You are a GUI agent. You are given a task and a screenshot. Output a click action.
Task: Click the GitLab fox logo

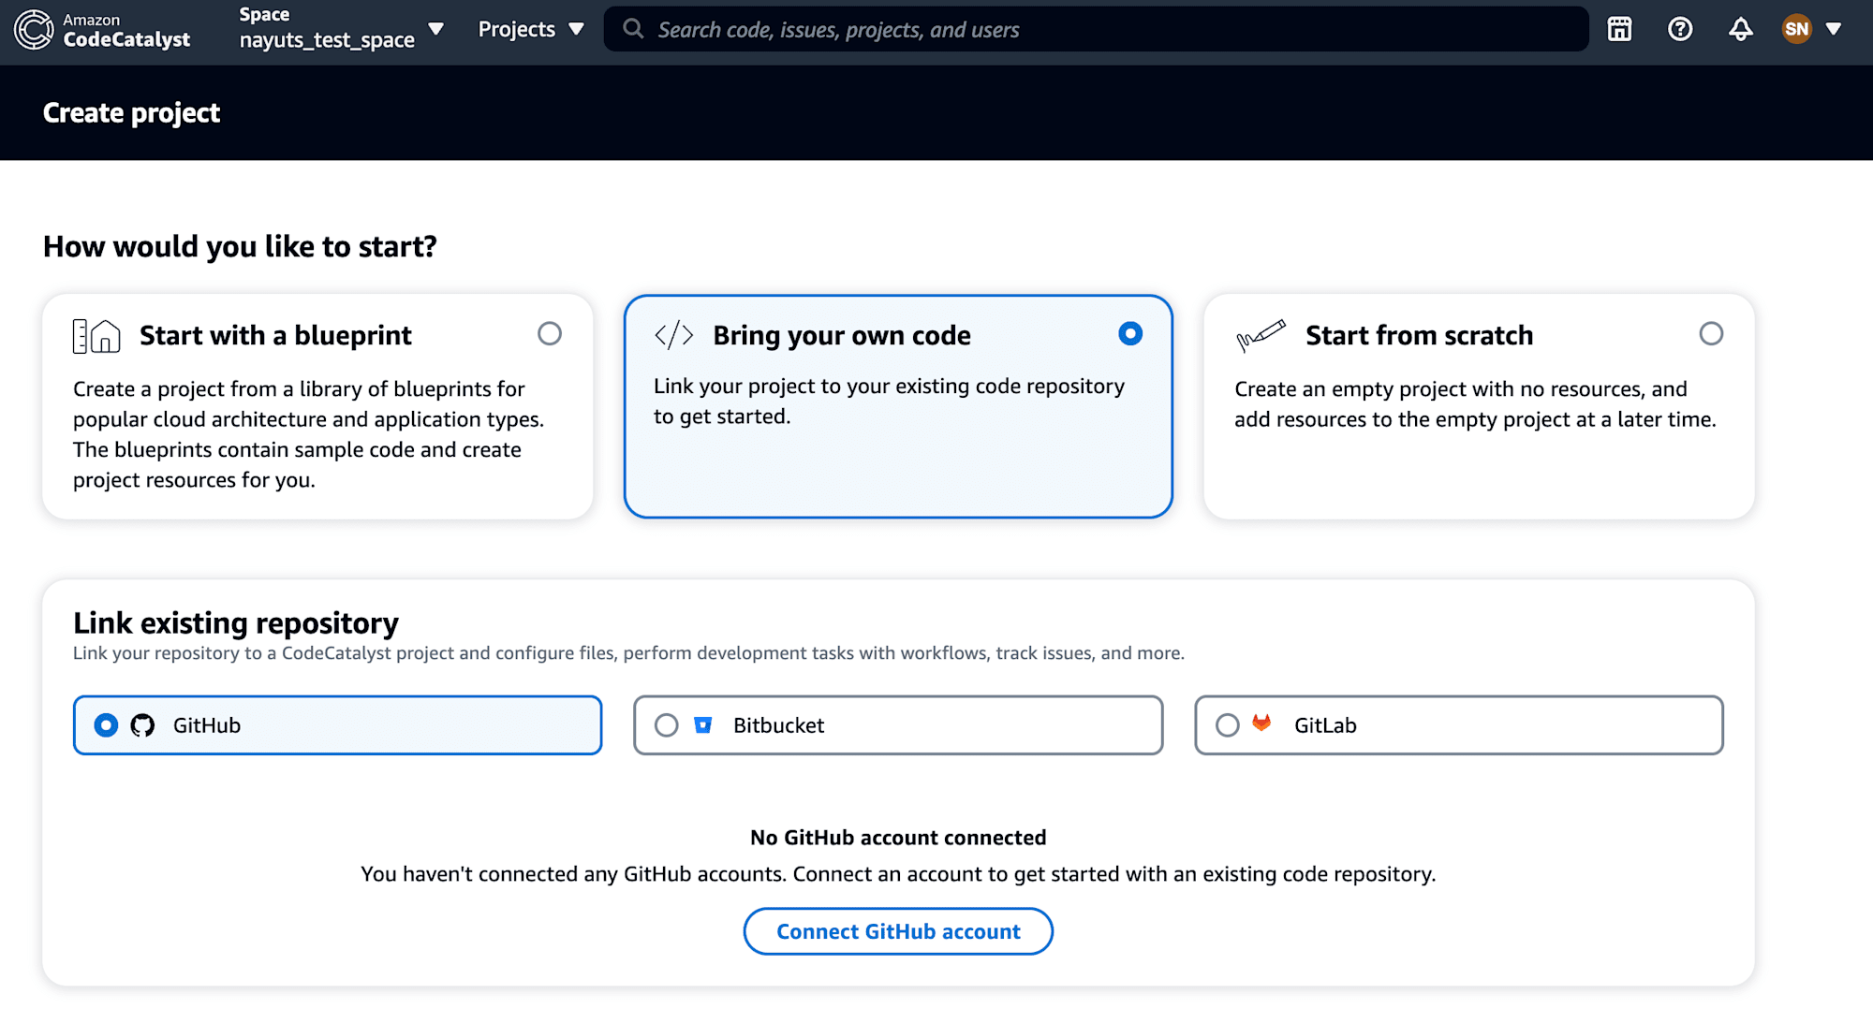tap(1261, 723)
